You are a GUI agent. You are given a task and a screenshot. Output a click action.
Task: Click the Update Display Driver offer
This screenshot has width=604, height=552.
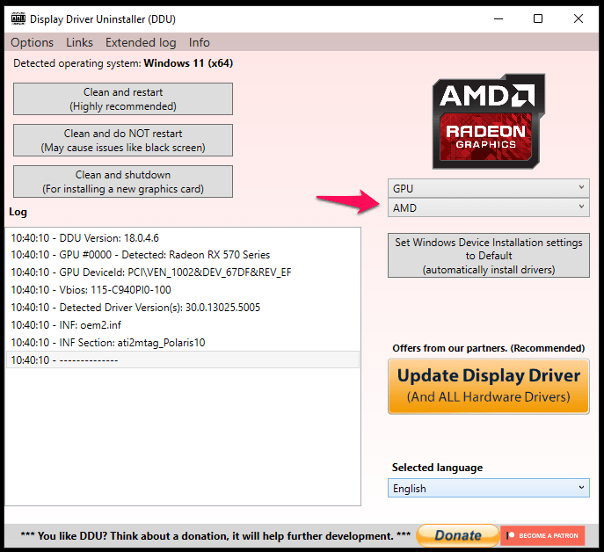[x=488, y=386]
